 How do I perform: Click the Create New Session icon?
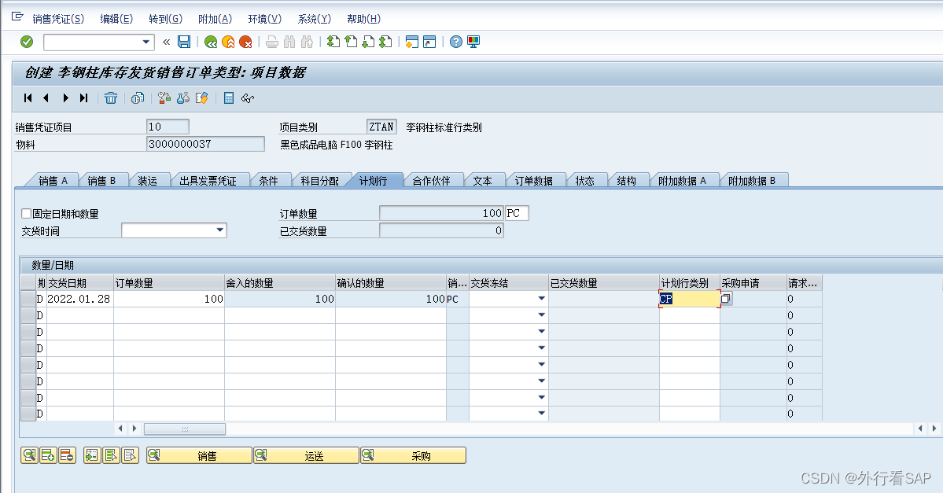coord(412,42)
